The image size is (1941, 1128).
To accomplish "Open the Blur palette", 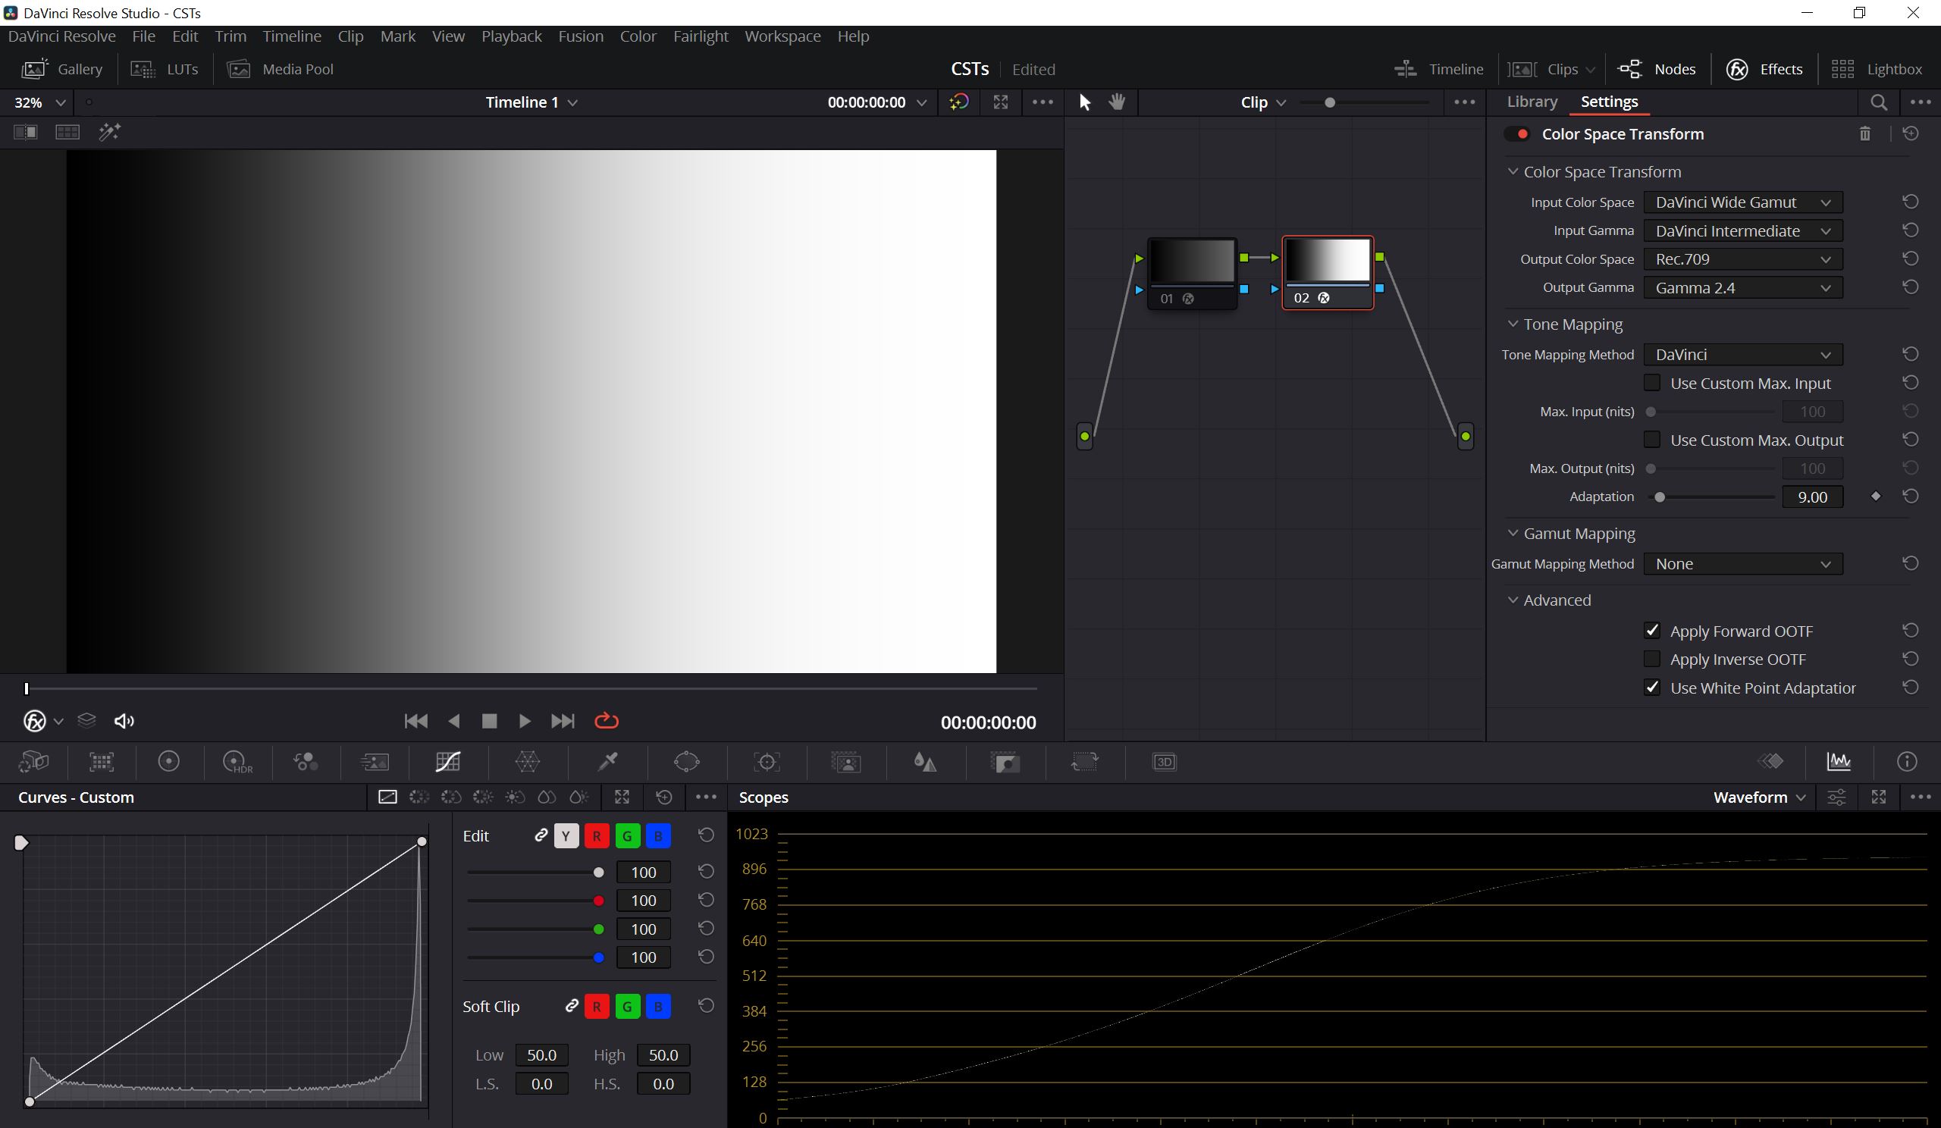I will (924, 762).
